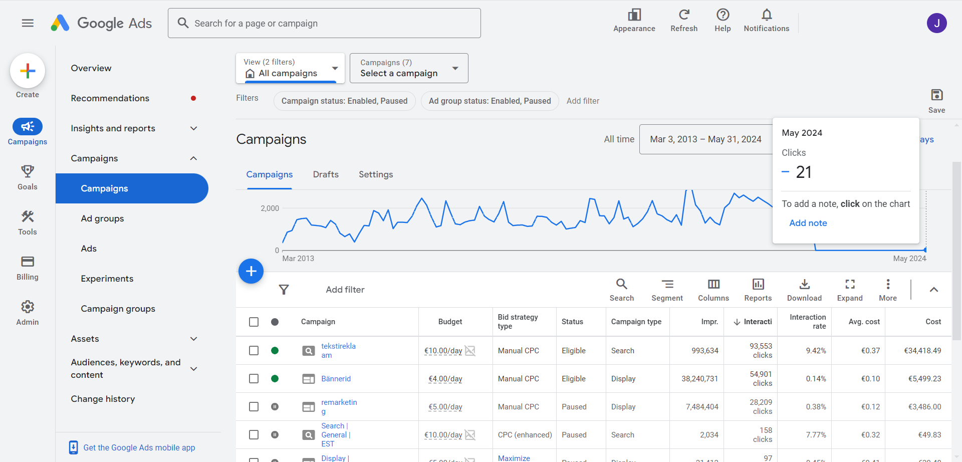962x462 pixels.
Task: Open Admin in the left rail
Action: (x=28, y=313)
